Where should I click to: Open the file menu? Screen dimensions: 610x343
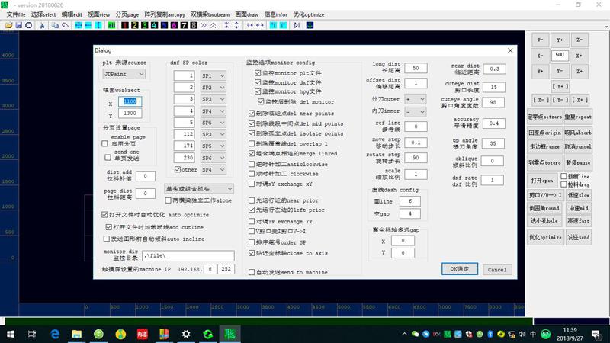coord(16,14)
